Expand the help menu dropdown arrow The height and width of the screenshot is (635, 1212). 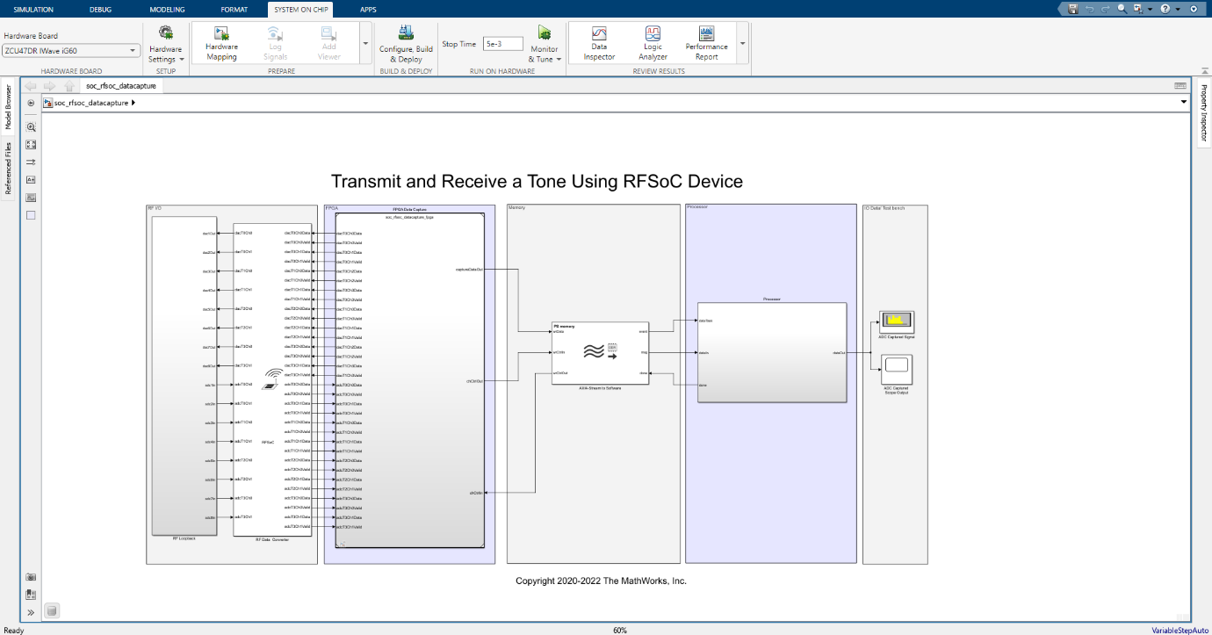pyautogui.click(x=1177, y=9)
